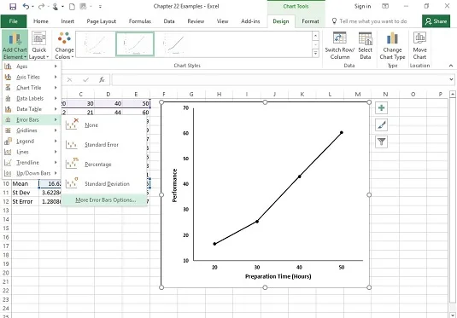Select the Mean cell in row 10

[25, 184]
